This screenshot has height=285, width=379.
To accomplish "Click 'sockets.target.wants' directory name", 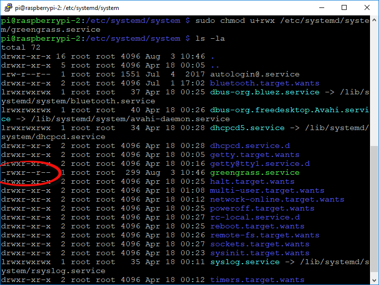I will pyautogui.click(x=260, y=244).
